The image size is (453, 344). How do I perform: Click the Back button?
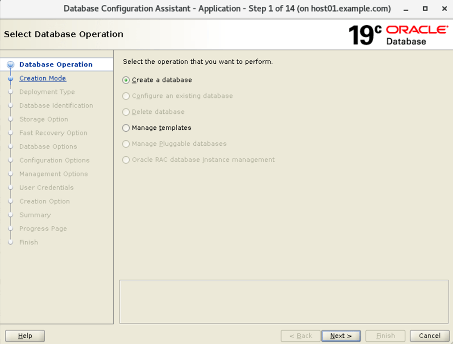click(x=300, y=336)
